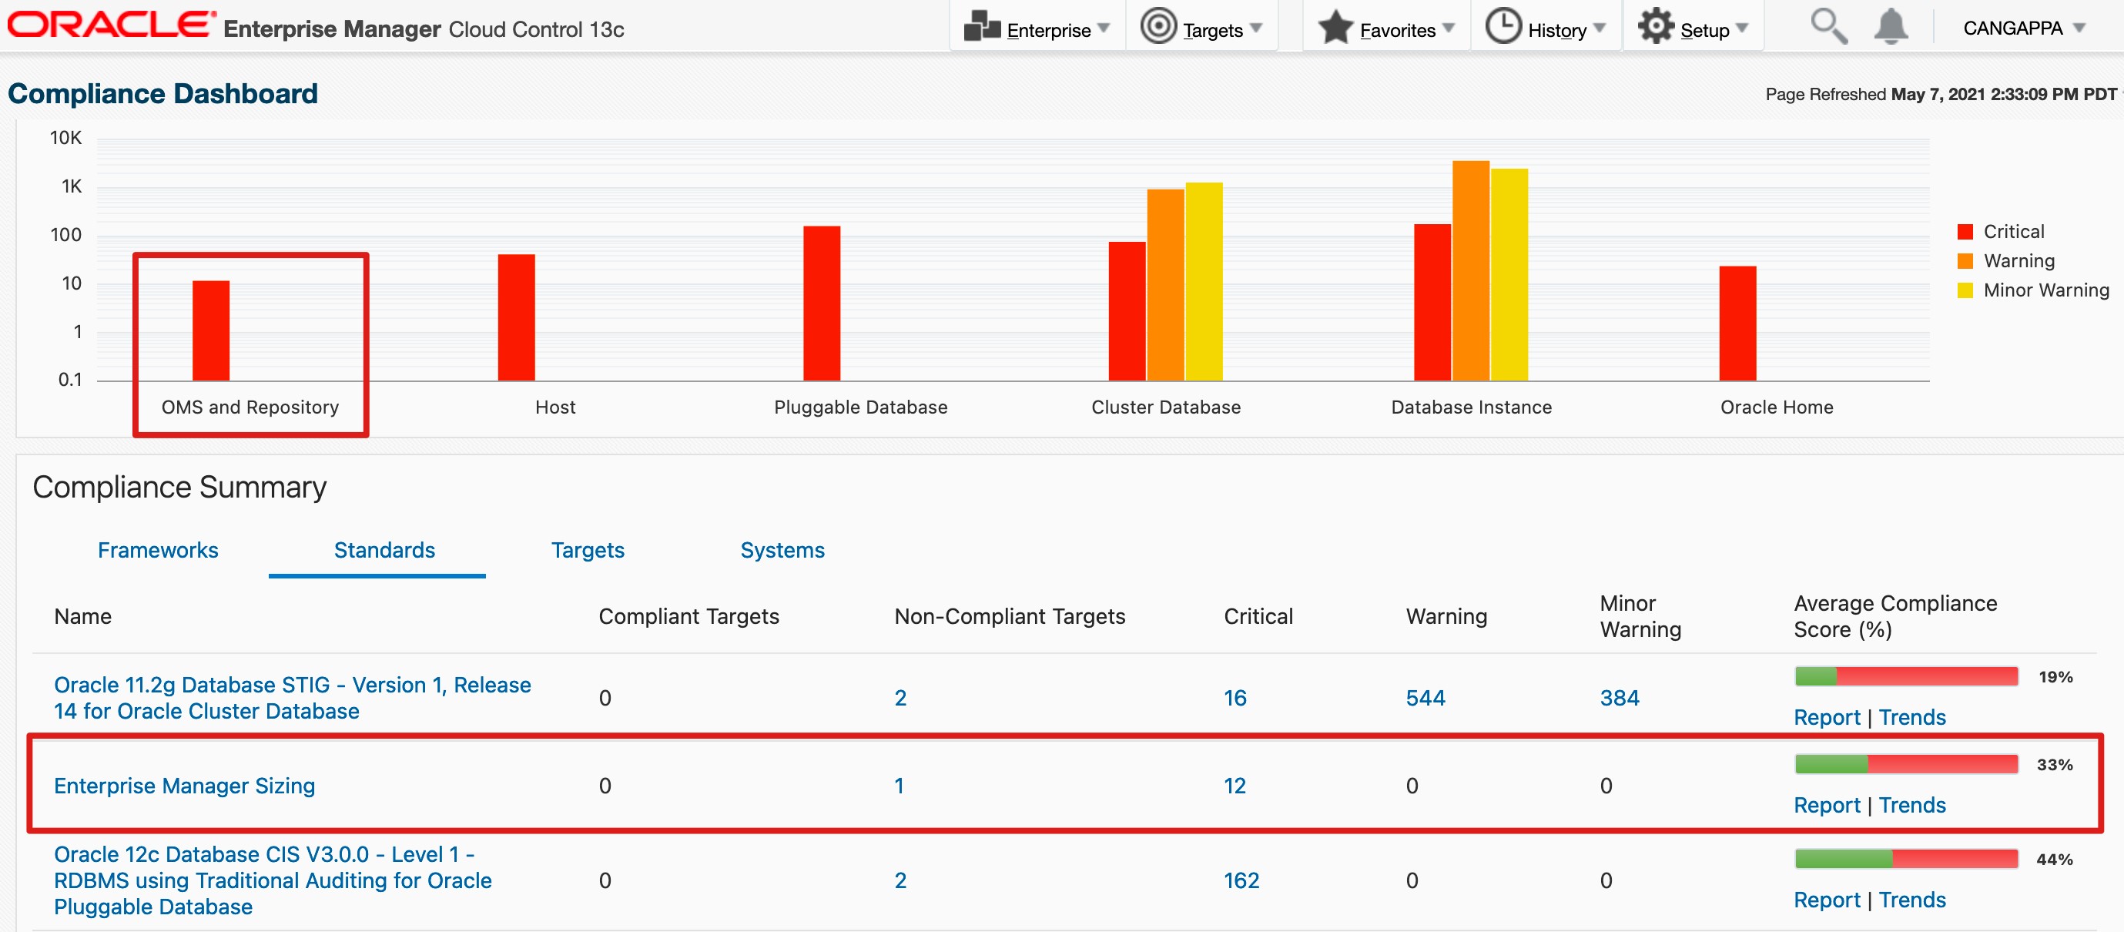Click the OMS and Repository critical bar

click(x=211, y=330)
